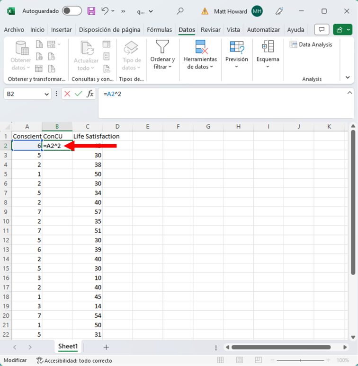Confirm formula with the green checkmark
358x366 pixels.
(x=78, y=94)
